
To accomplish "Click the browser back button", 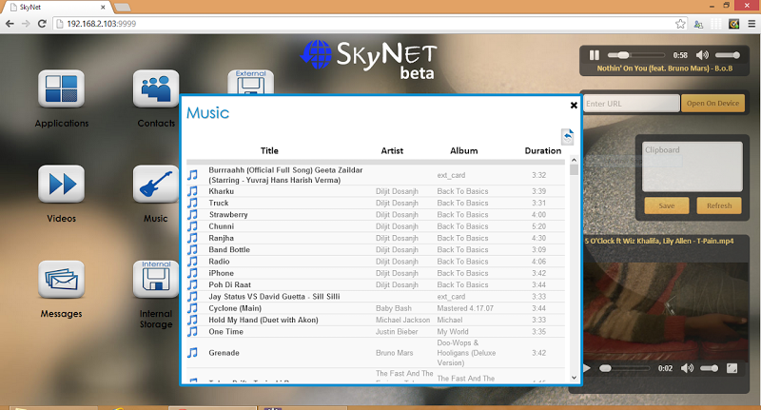I will click(x=10, y=23).
